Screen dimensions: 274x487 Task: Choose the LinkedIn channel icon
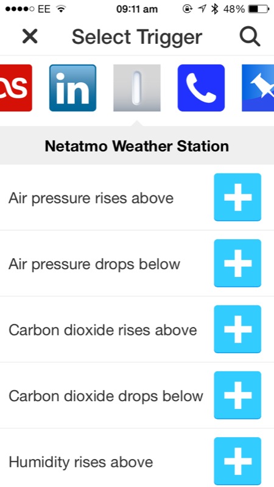(72, 88)
